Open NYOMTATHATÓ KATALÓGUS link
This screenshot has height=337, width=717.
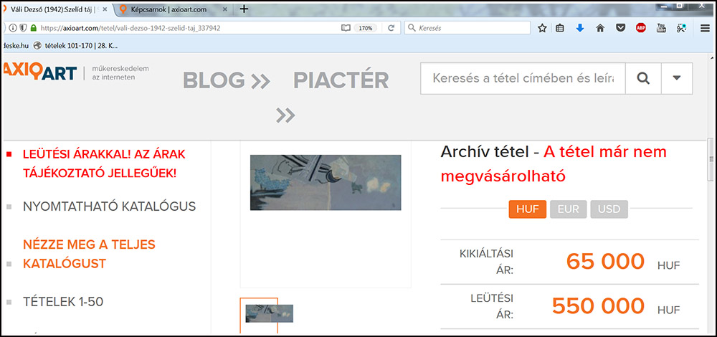click(109, 207)
